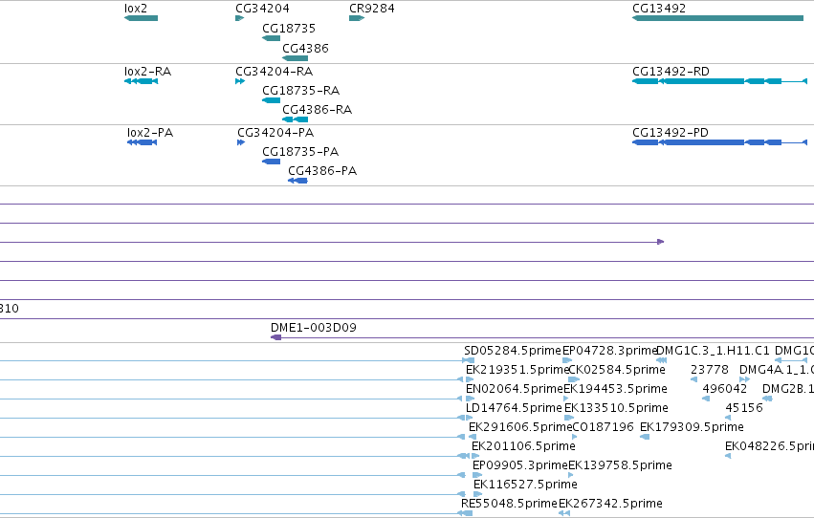Select the CR9284 gene arrow
The width and height of the screenshot is (814, 518).
[357, 18]
